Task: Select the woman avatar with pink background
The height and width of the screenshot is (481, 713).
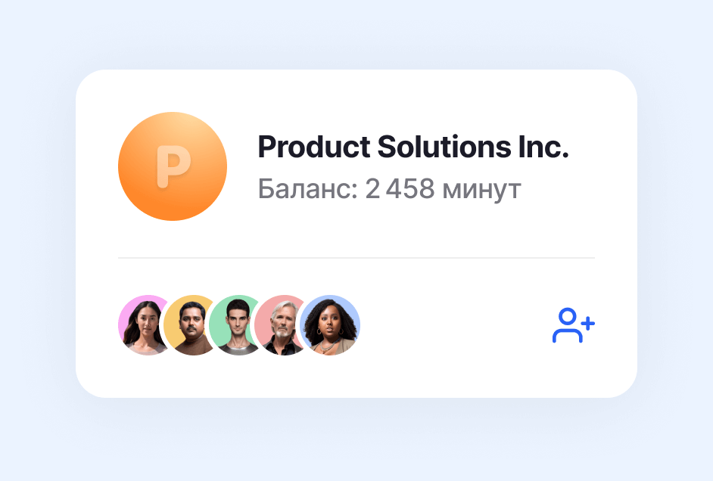Action: click(142, 325)
